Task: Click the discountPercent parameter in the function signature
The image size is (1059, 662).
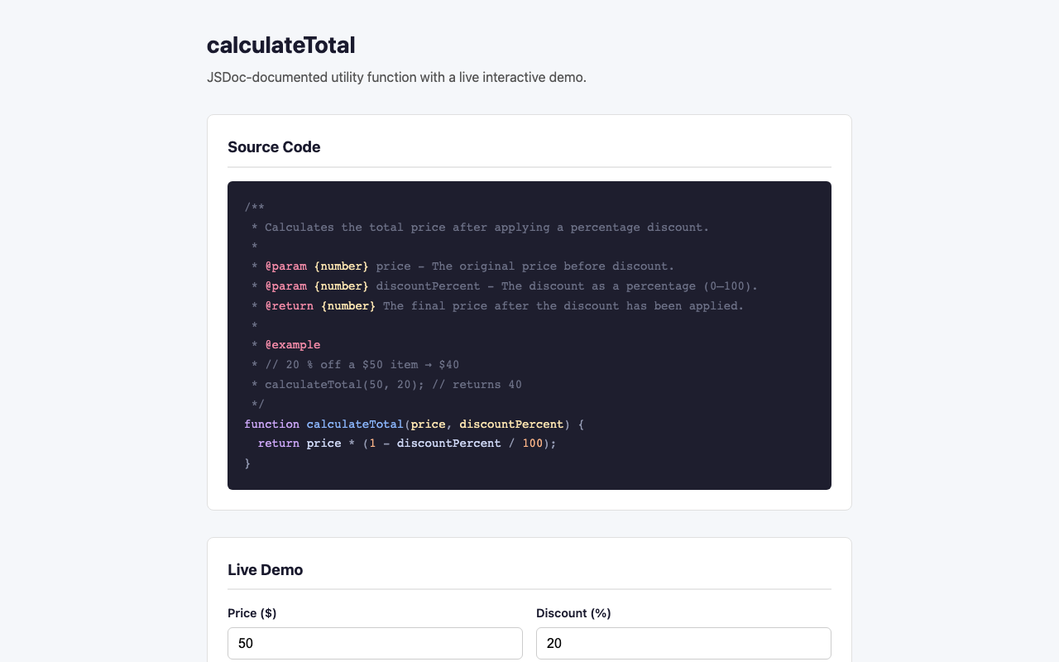Action: click(x=511, y=424)
